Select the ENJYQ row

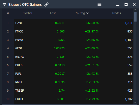point(74,57)
